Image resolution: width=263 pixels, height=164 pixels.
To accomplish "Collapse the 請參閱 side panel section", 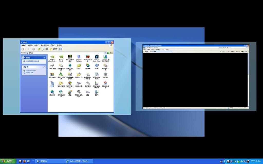I will point(44,67).
